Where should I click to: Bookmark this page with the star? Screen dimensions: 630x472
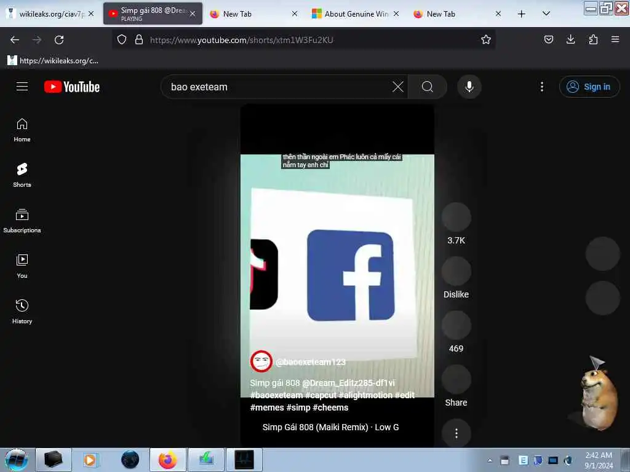pyautogui.click(x=486, y=39)
